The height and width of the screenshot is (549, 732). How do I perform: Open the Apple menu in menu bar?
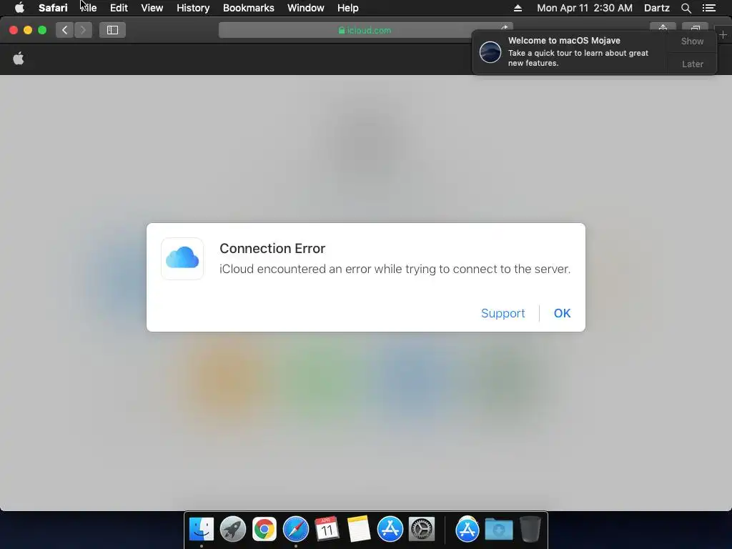coord(19,8)
